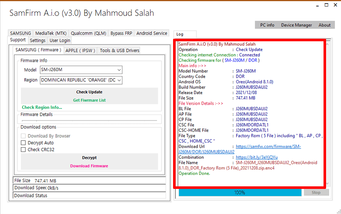Follow the Check Region Info link
This screenshot has height=214, width=341.
tap(42, 107)
